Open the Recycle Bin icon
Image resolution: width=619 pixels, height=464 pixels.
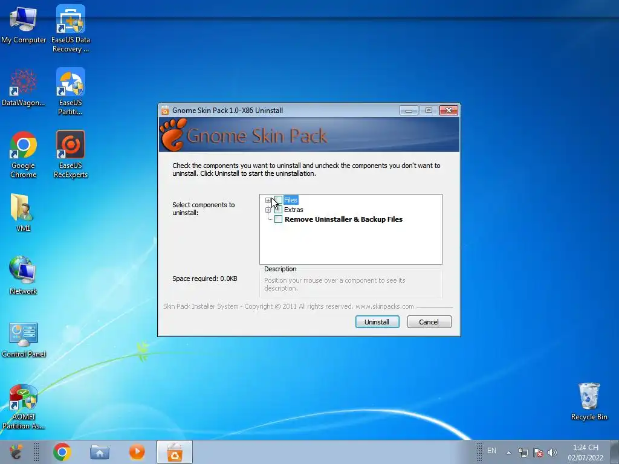pos(589,401)
